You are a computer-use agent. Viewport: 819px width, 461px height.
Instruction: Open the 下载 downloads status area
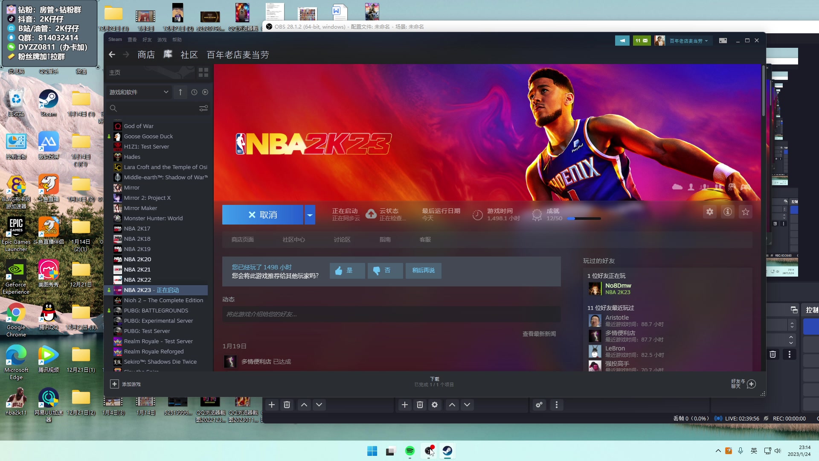pyautogui.click(x=434, y=382)
